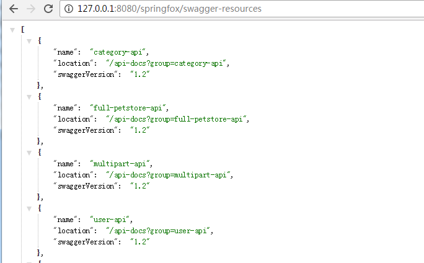424x263 pixels.
Task: Click the "name" key in user-api object
Action: (65, 220)
